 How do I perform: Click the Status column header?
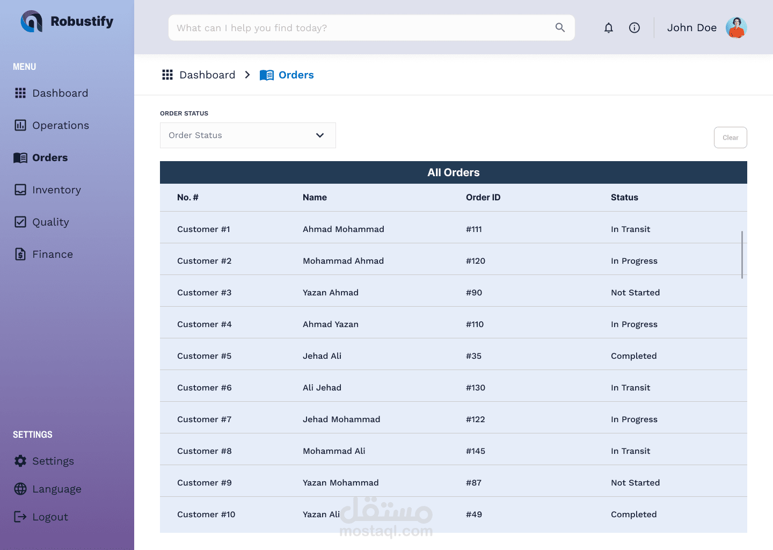pyautogui.click(x=624, y=197)
